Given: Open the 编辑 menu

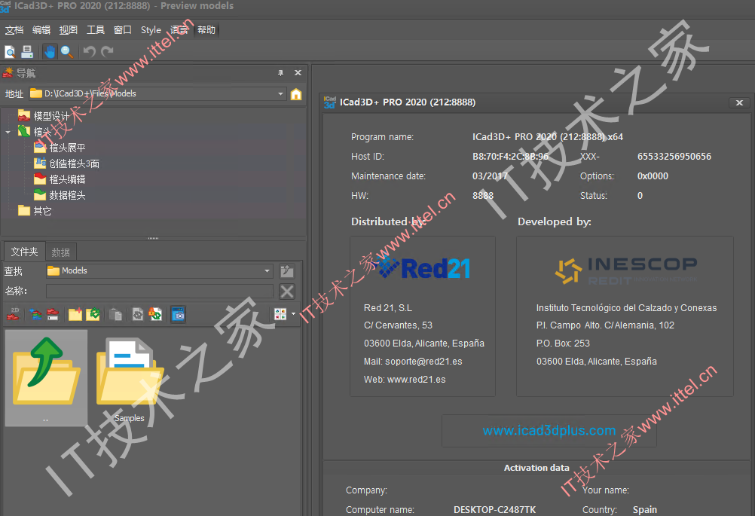Looking at the screenshot, I should (x=41, y=30).
